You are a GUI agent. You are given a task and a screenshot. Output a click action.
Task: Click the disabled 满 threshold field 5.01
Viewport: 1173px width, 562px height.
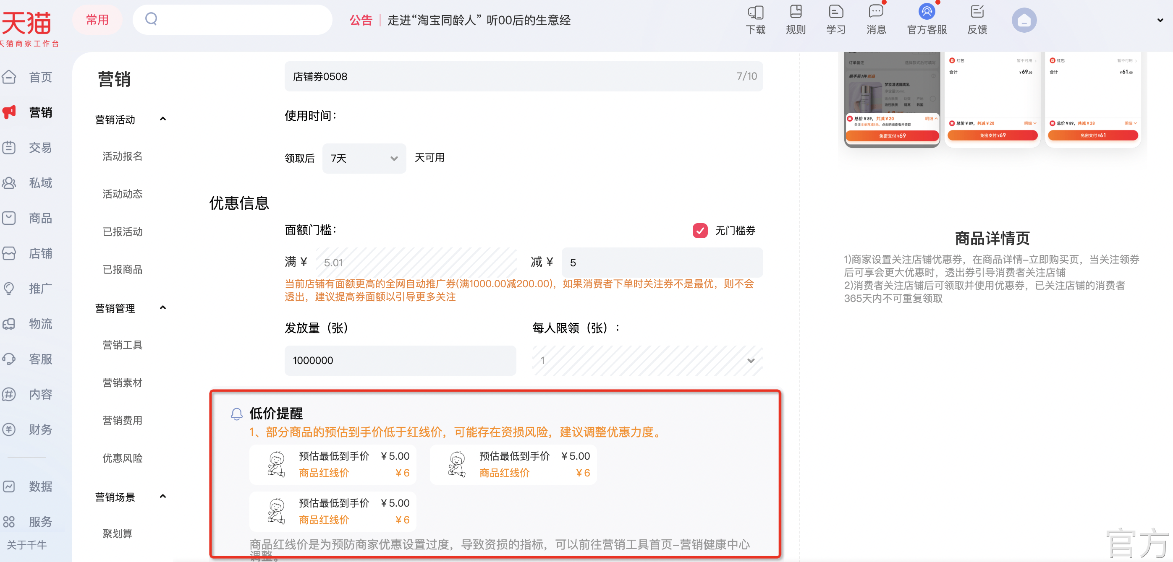pos(416,263)
